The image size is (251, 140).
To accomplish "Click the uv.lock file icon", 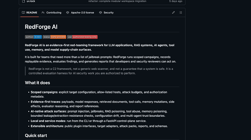I will tap(24, 1).
